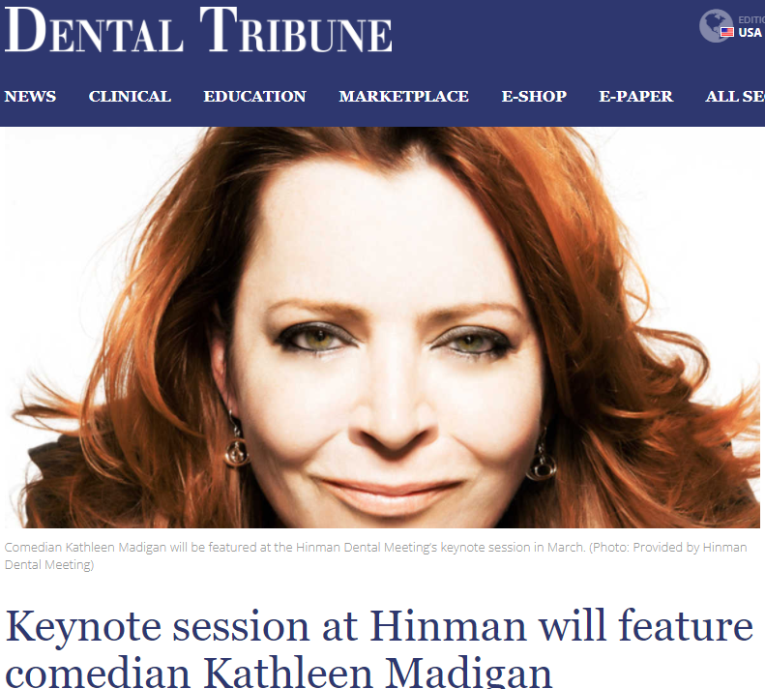
Task: Go to MARKETPLACE section
Action: coord(403,96)
